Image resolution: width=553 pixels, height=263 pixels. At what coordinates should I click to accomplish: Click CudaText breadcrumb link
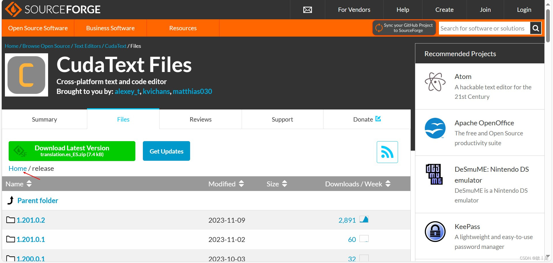coord(115,46)
